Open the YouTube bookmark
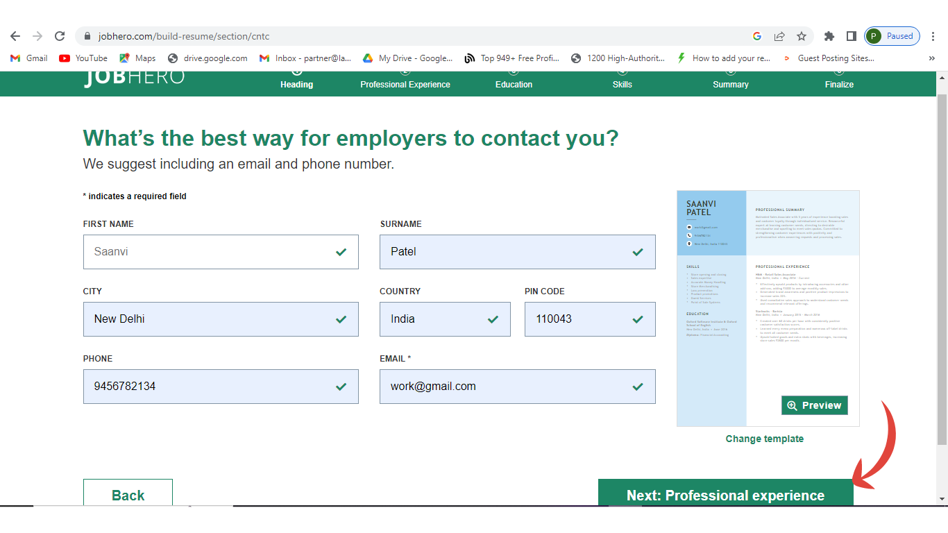The height and width of the screenshot is (533, 948). (83, 58)
